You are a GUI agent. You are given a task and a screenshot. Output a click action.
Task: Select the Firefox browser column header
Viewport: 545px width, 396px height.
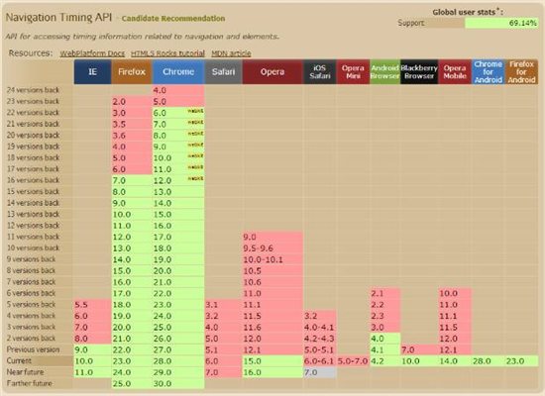click(132, 72)
